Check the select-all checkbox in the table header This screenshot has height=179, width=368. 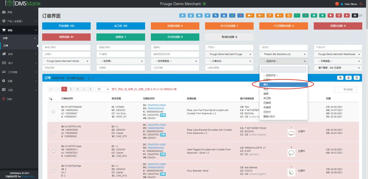50,99
